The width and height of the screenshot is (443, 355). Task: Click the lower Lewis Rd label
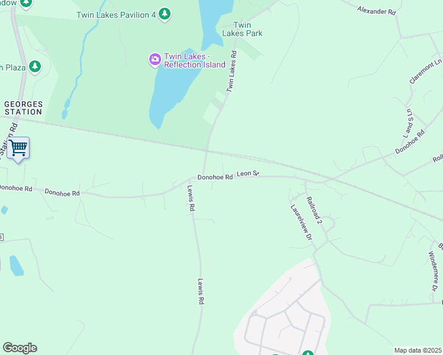pyautogui.click(x=201, y=292)
